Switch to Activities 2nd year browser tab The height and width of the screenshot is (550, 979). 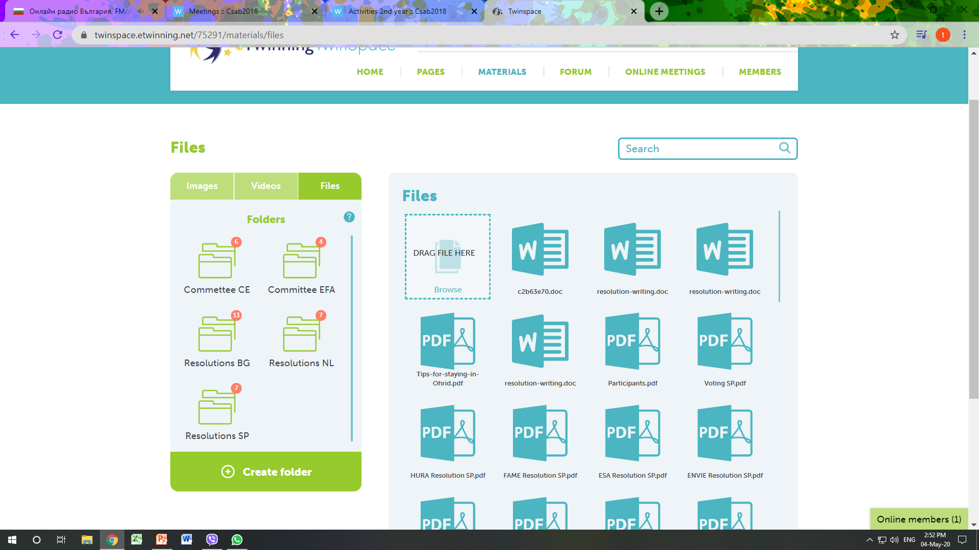click(404, 11)
